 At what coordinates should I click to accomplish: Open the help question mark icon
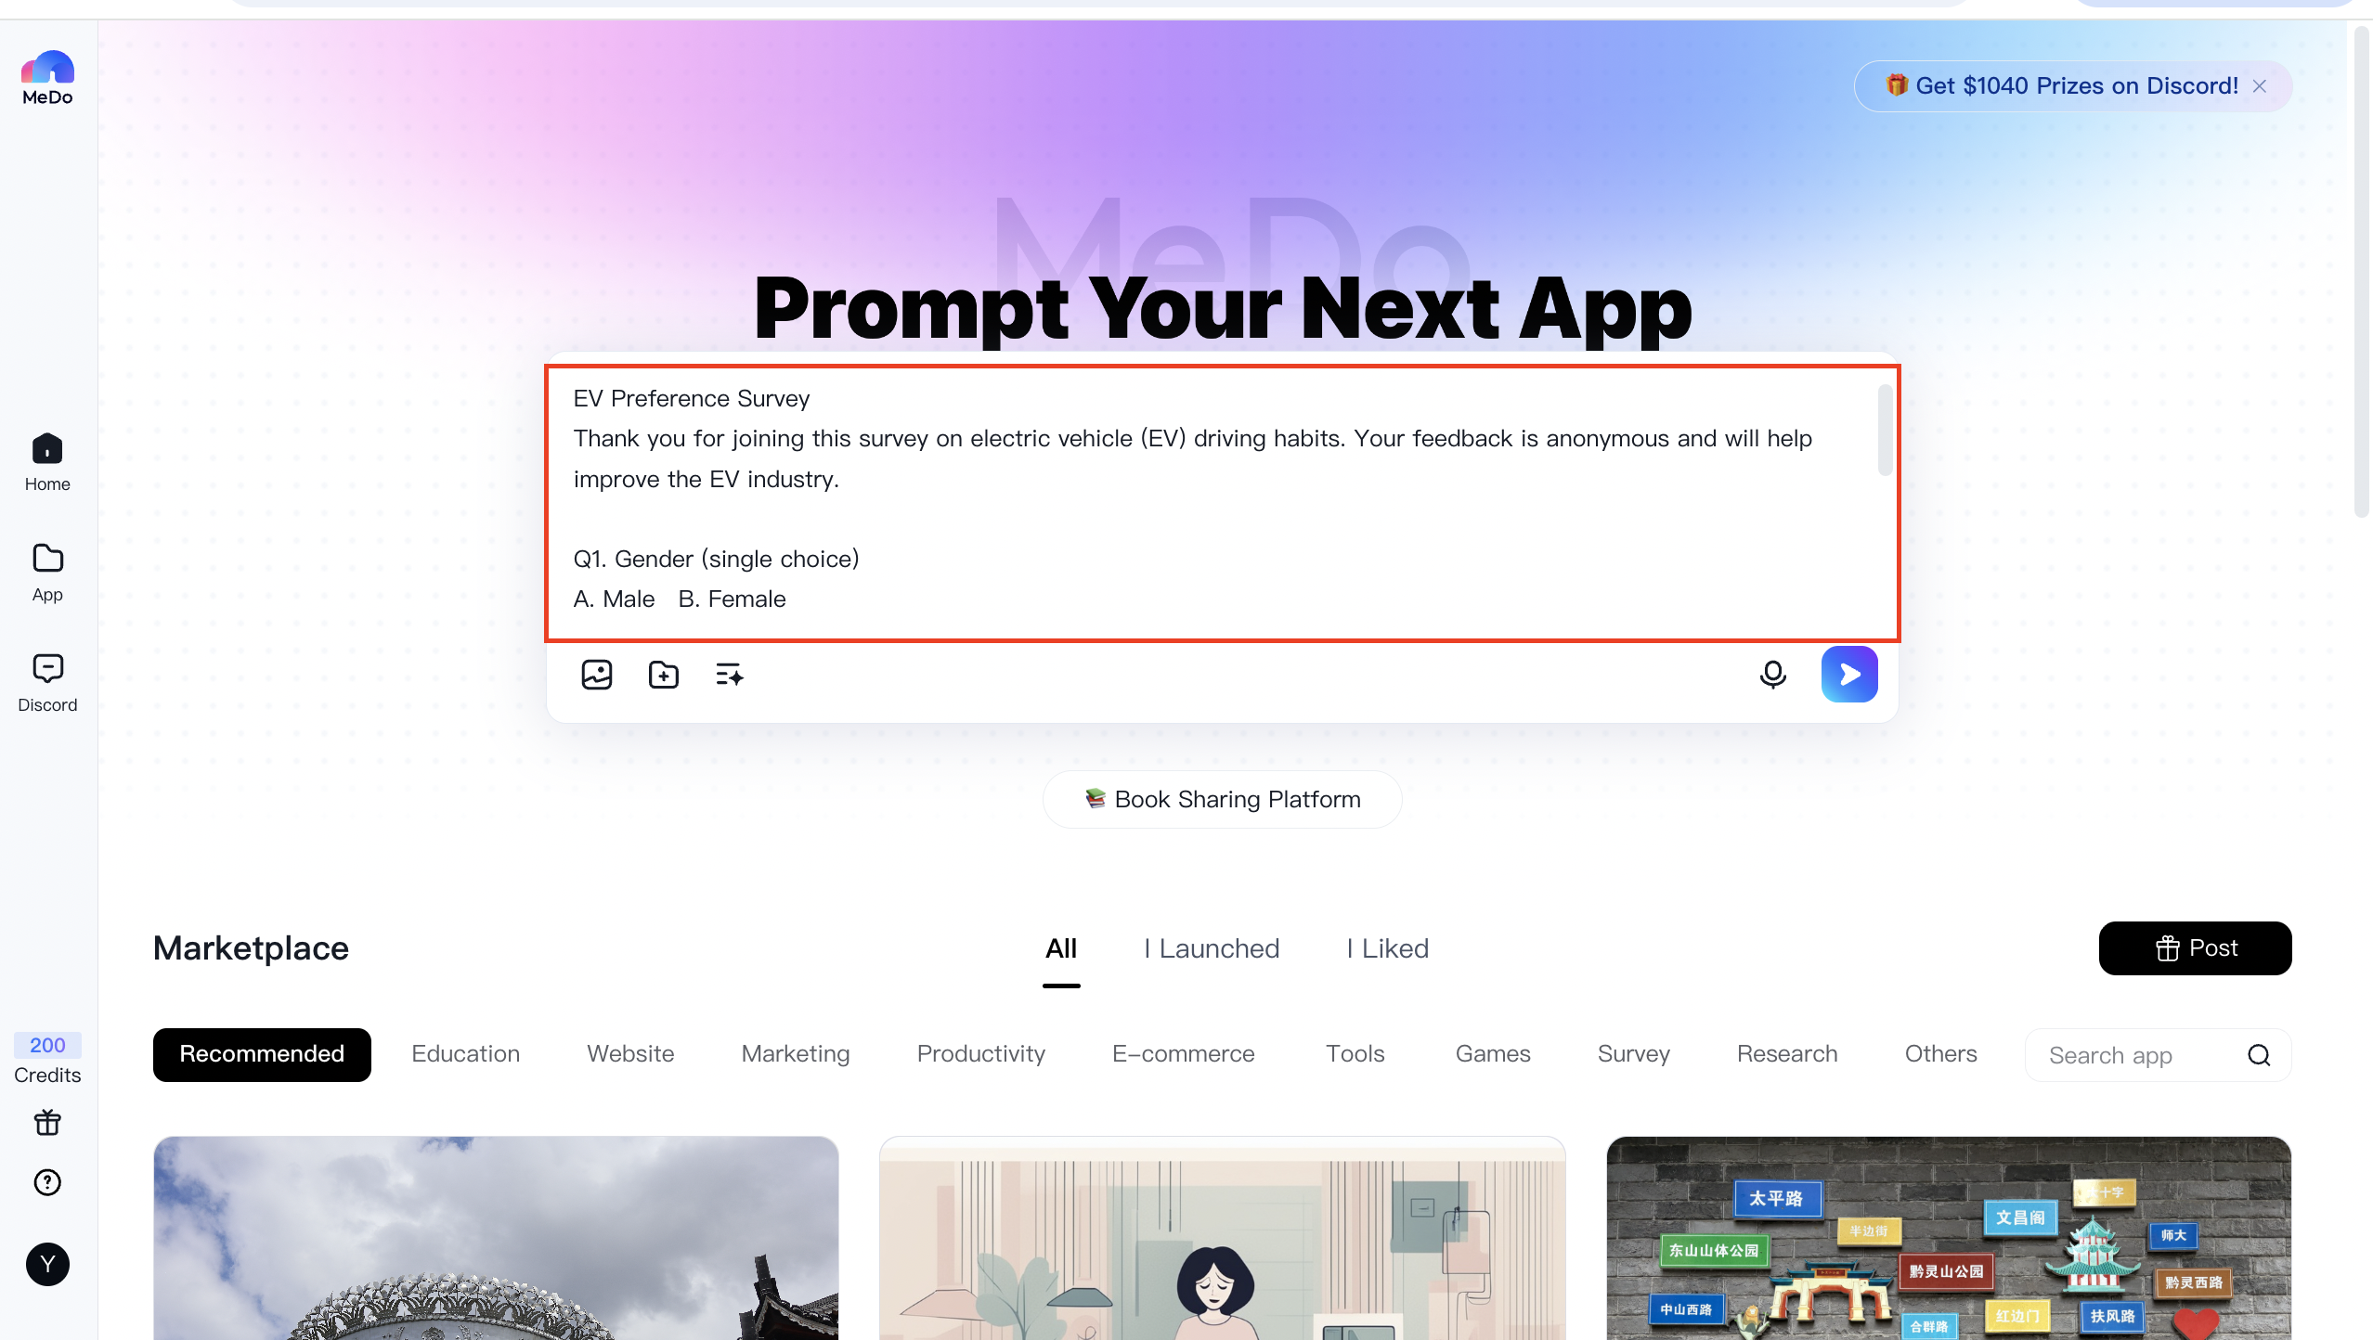[x=47, y=1182]
